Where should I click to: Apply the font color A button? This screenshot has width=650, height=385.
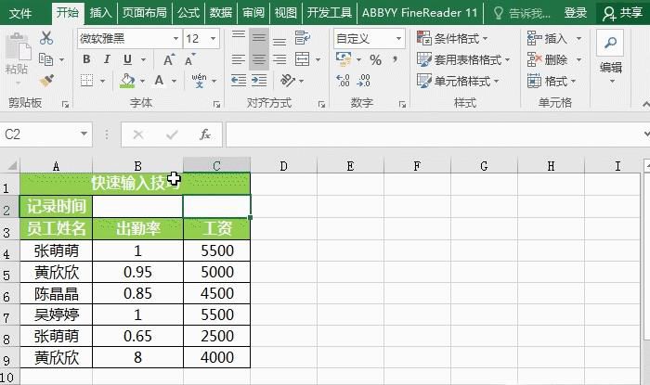[x=159, y=81]
